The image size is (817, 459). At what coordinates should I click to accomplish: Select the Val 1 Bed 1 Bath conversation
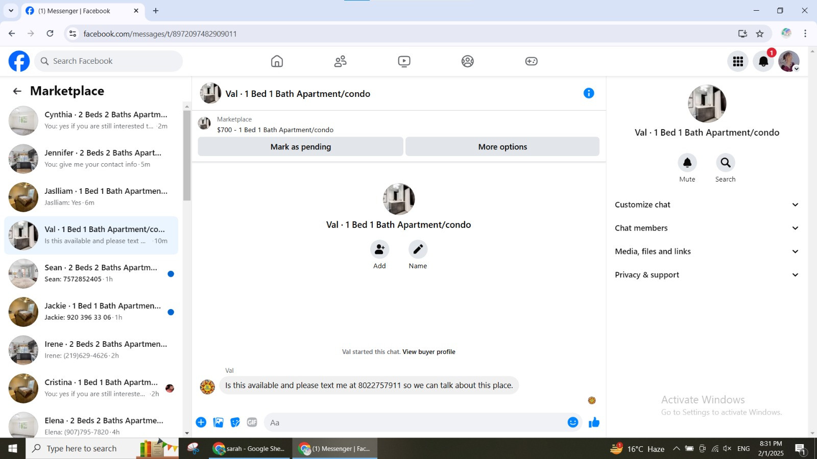91,235
